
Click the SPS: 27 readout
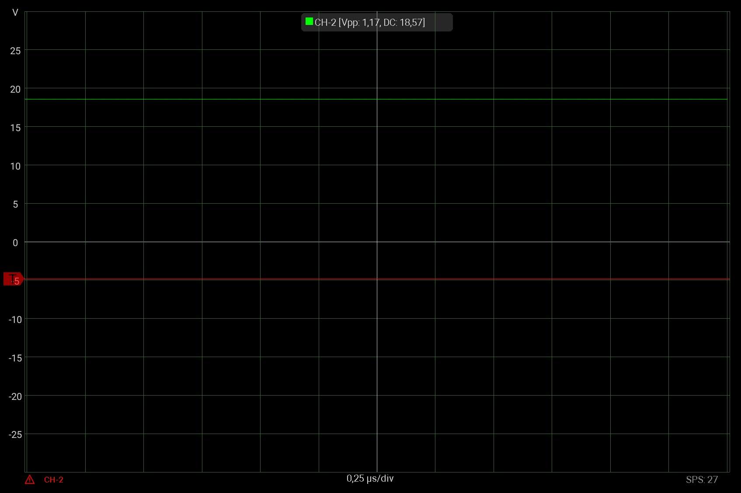[701, 480]
